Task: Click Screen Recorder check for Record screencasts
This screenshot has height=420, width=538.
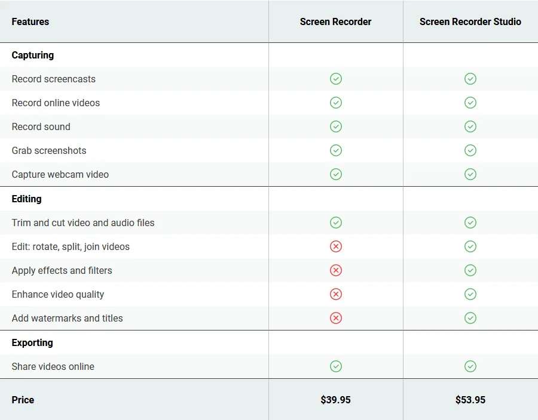Action: point(335,79)
